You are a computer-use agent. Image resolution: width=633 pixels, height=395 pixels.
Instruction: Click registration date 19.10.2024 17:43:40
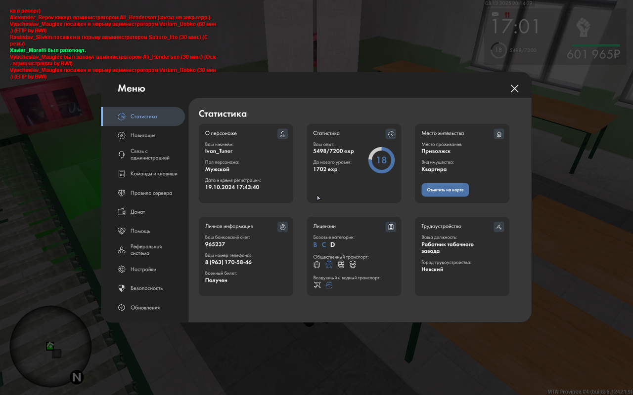[232, 188]
